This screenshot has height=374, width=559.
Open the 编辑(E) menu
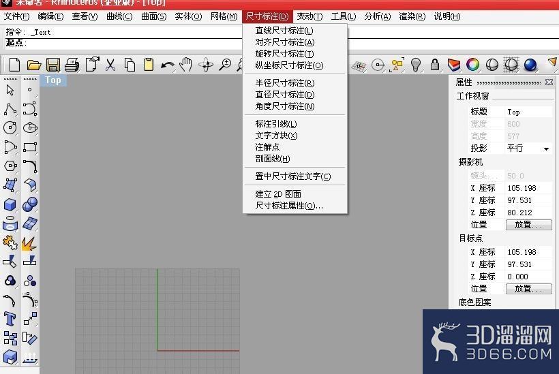coord(50,16)
